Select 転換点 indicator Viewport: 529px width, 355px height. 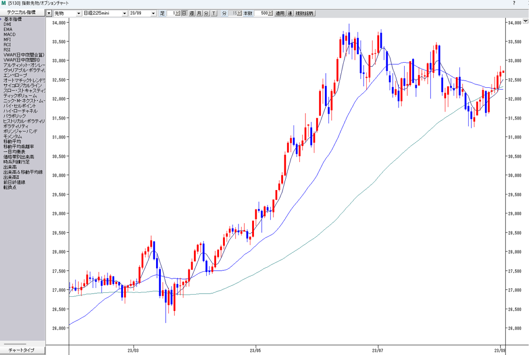tap(10, 187)
